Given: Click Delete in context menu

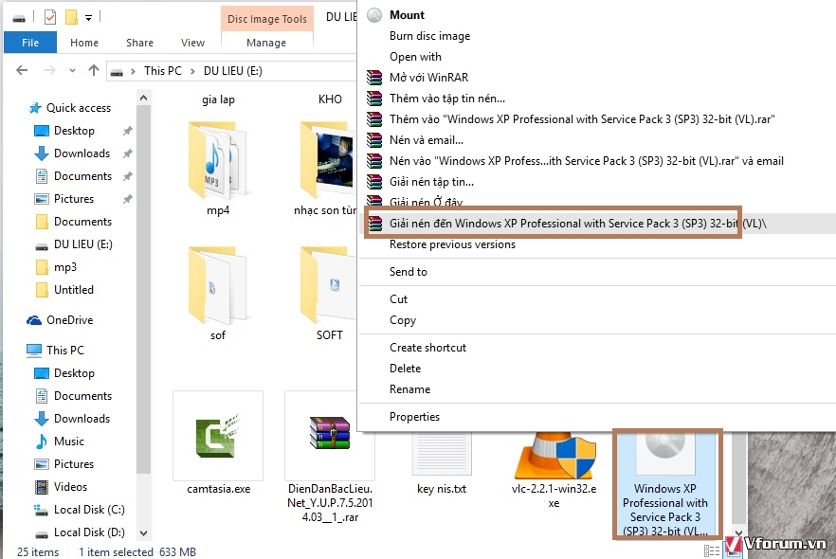Looking at the screenshot, I should 405,369.
